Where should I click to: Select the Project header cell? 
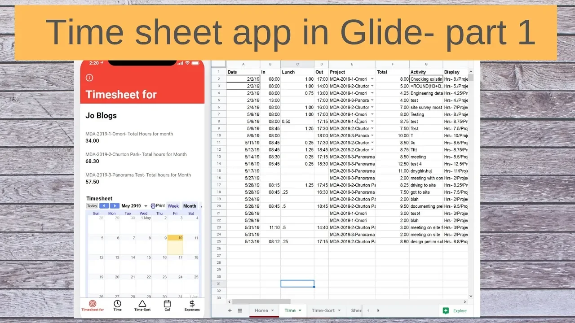coord(352,72)
